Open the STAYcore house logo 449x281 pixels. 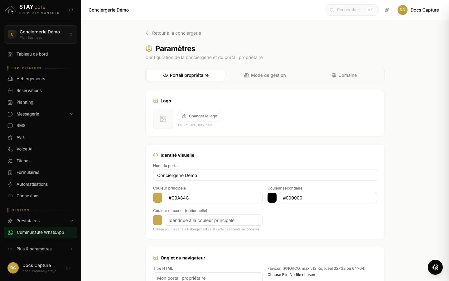coord(11,10)
